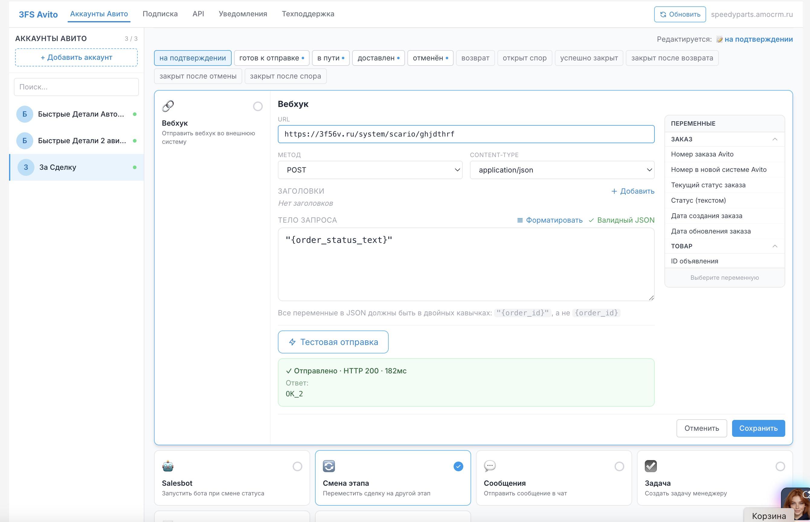
Task: Deselect the Смена этапа checked option
Action: coord(458,466)
